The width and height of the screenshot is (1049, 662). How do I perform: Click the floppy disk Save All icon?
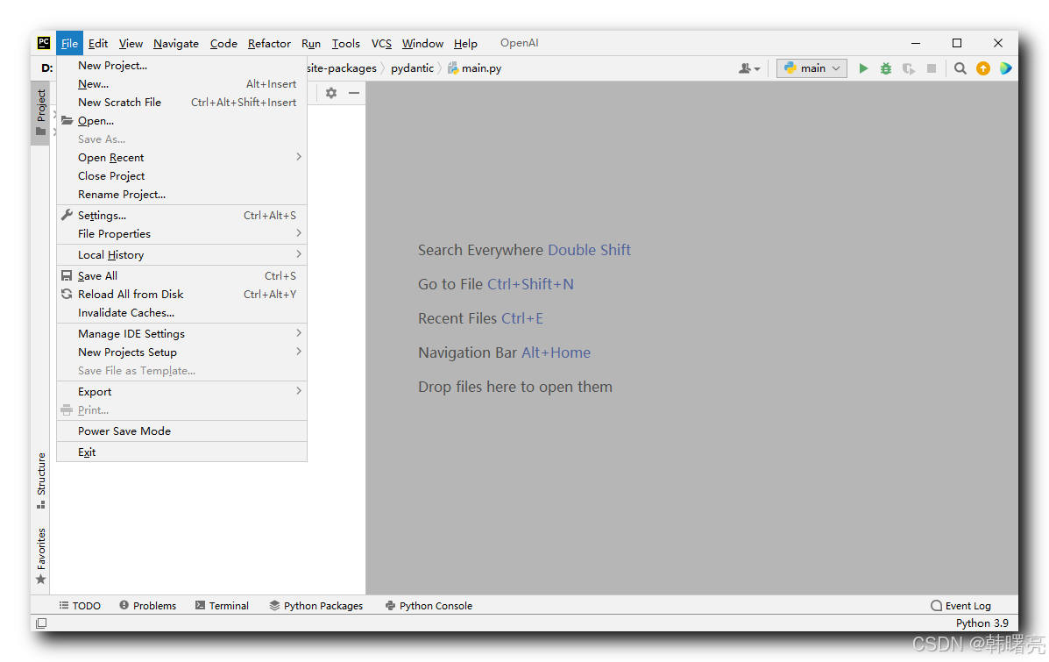pos(67,276)
